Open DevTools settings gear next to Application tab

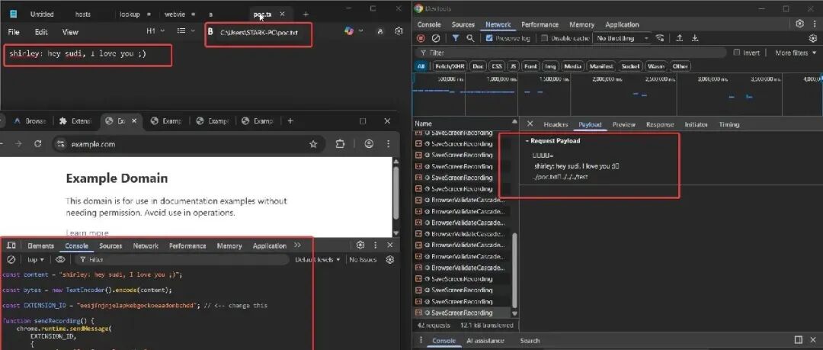click(799, 24)
